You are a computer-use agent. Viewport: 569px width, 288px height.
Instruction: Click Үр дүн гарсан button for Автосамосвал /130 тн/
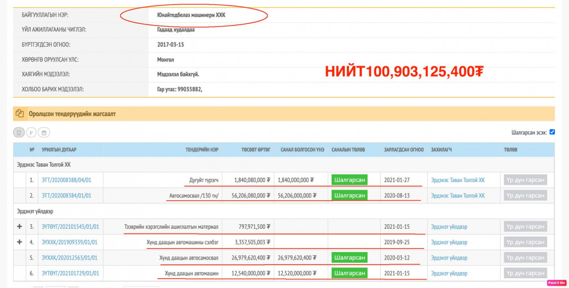coord(525,195)
